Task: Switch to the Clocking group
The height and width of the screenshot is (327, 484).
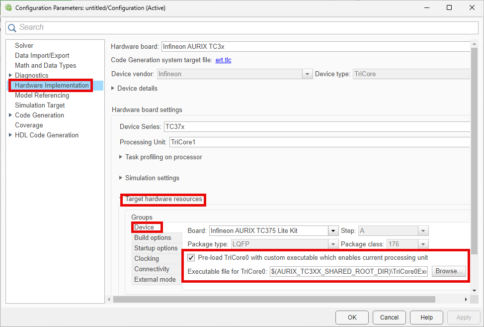Action: [x=146, y=258]
